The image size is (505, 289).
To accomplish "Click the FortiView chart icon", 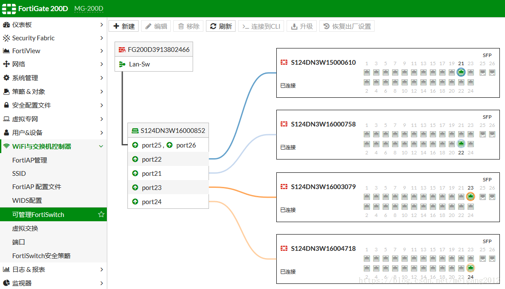I will tap(6, 51).
